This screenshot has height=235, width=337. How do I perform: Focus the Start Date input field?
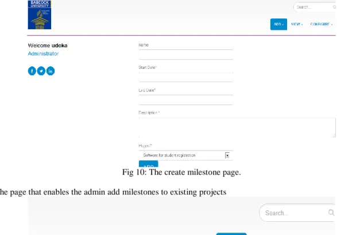(185, 77)
